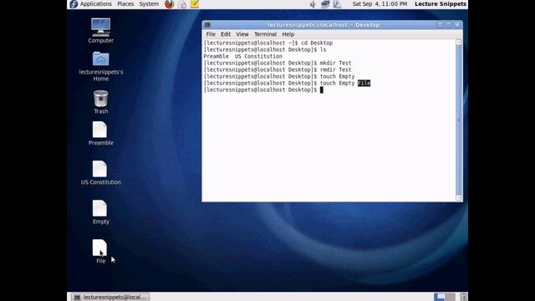The height and width of the screenshot is (301, 535).
Task: Click the highlighted word File in terminal
Action: [364, 84]
